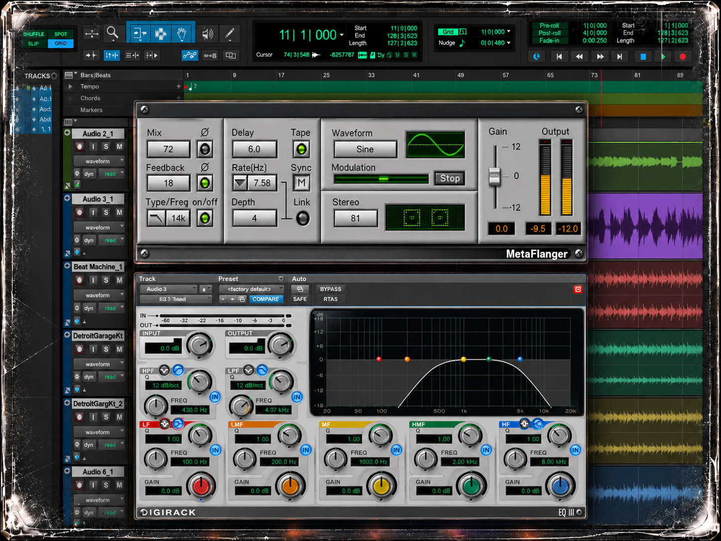Click the COMPARE button in EQ III

coord(265,299)
